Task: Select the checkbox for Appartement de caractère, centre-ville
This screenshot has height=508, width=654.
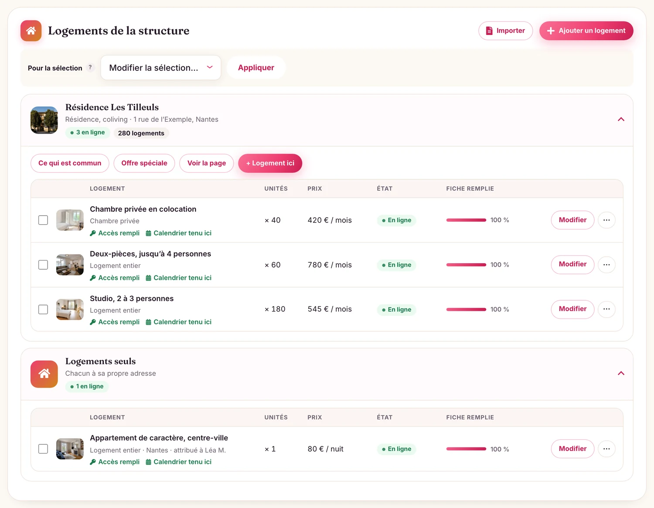Action: click(x=43, y=449)
